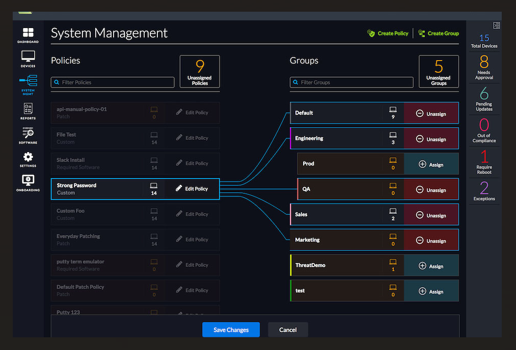Click device icon on Marketing group
This screenshot has height=350, width=516.
click(x=393, y=236)
